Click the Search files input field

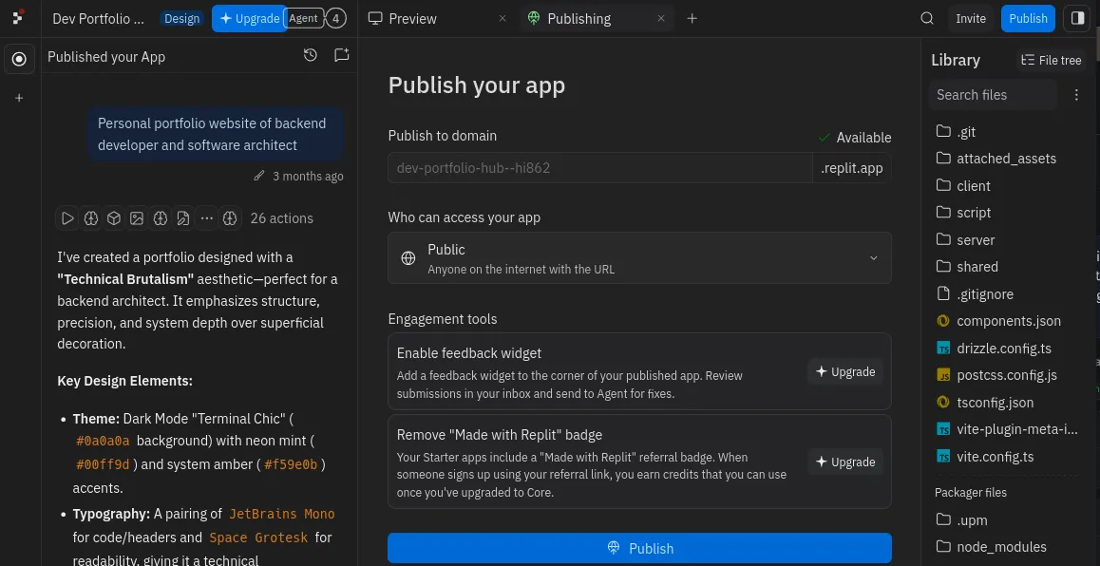click(x=992, y=95)
